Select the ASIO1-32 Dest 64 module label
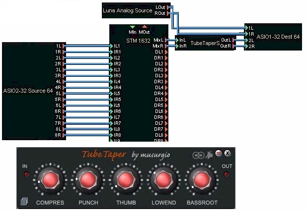Screen dimensions: 306x211 coord(278,37)
